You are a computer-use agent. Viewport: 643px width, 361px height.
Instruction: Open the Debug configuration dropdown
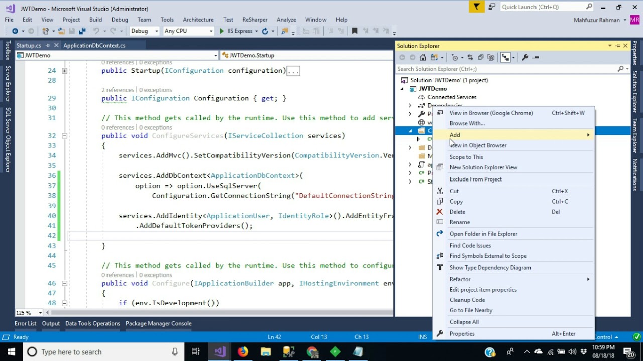(144, 31)
